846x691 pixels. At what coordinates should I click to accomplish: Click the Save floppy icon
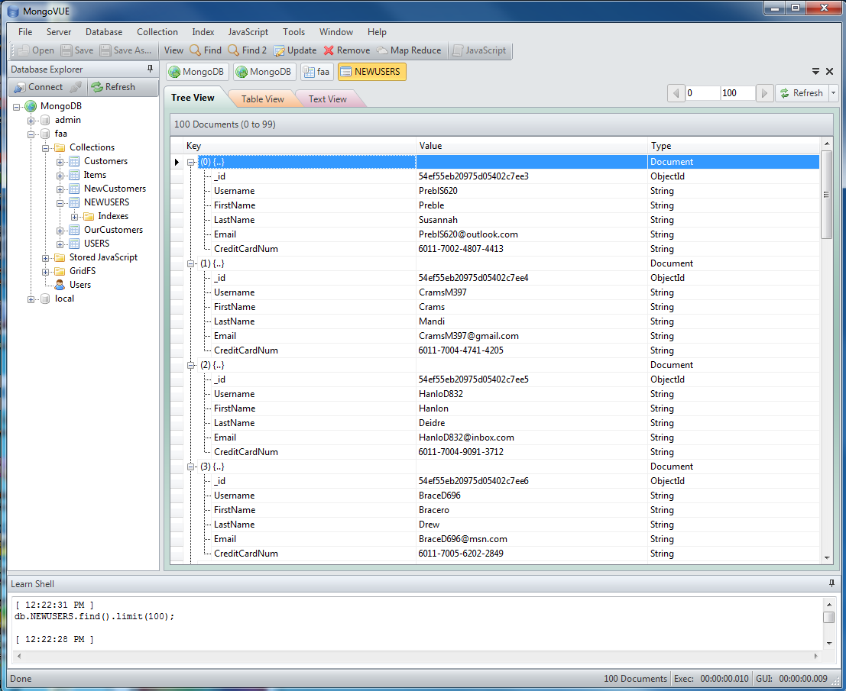tap(66, 50)
